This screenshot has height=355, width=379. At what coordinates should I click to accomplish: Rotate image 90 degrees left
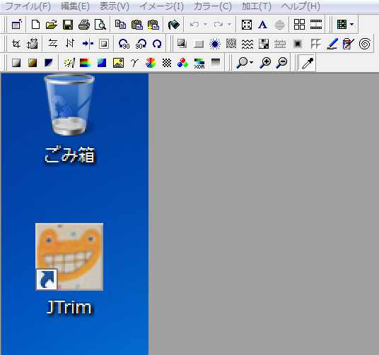point(124,44)
